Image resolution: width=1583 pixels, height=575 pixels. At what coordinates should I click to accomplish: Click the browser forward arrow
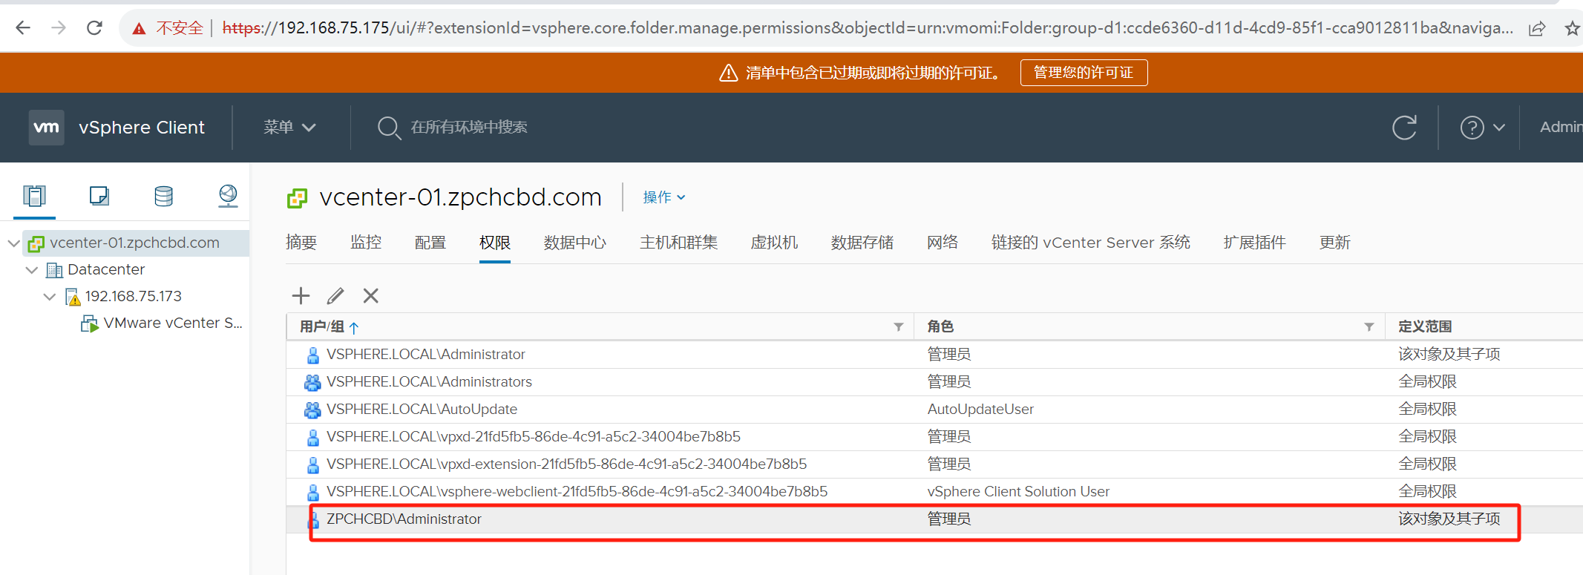tap(59, 28)
